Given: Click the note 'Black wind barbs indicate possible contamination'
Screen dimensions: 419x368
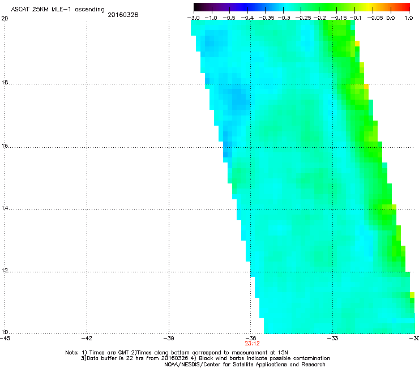Looking at the screenshot, I should (x=264, y=358).
